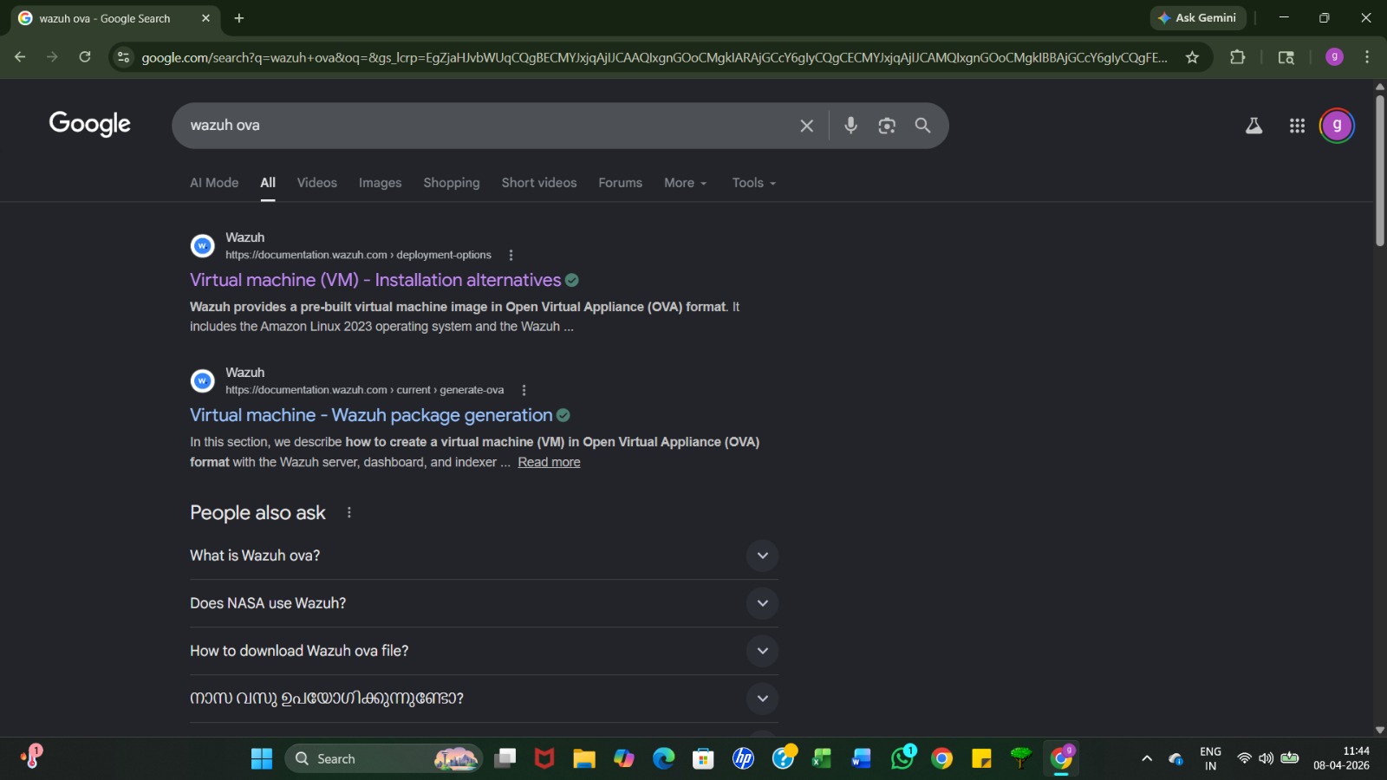Open Task View from the taskbar

(x=505, y=759)
